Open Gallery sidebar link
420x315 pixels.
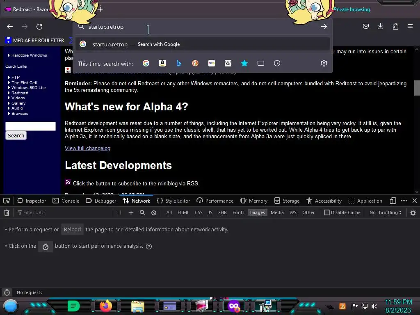[x=18, y=103]
